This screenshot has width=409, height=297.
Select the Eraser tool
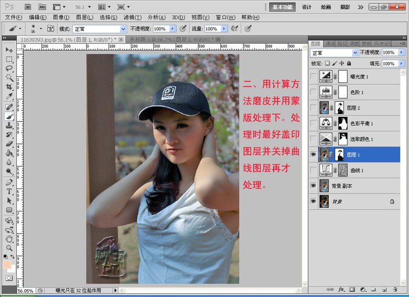(x=9, y=144)
